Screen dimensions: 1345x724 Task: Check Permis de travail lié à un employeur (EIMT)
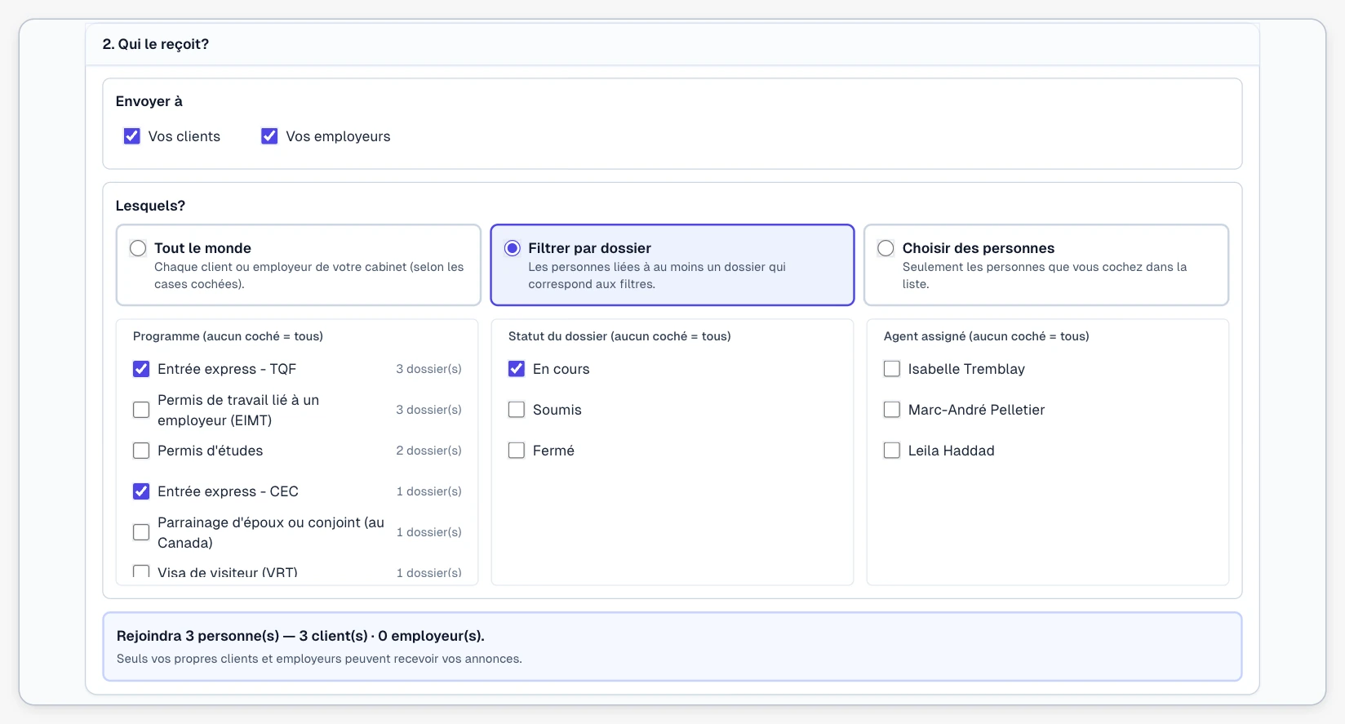click(141, 410)
